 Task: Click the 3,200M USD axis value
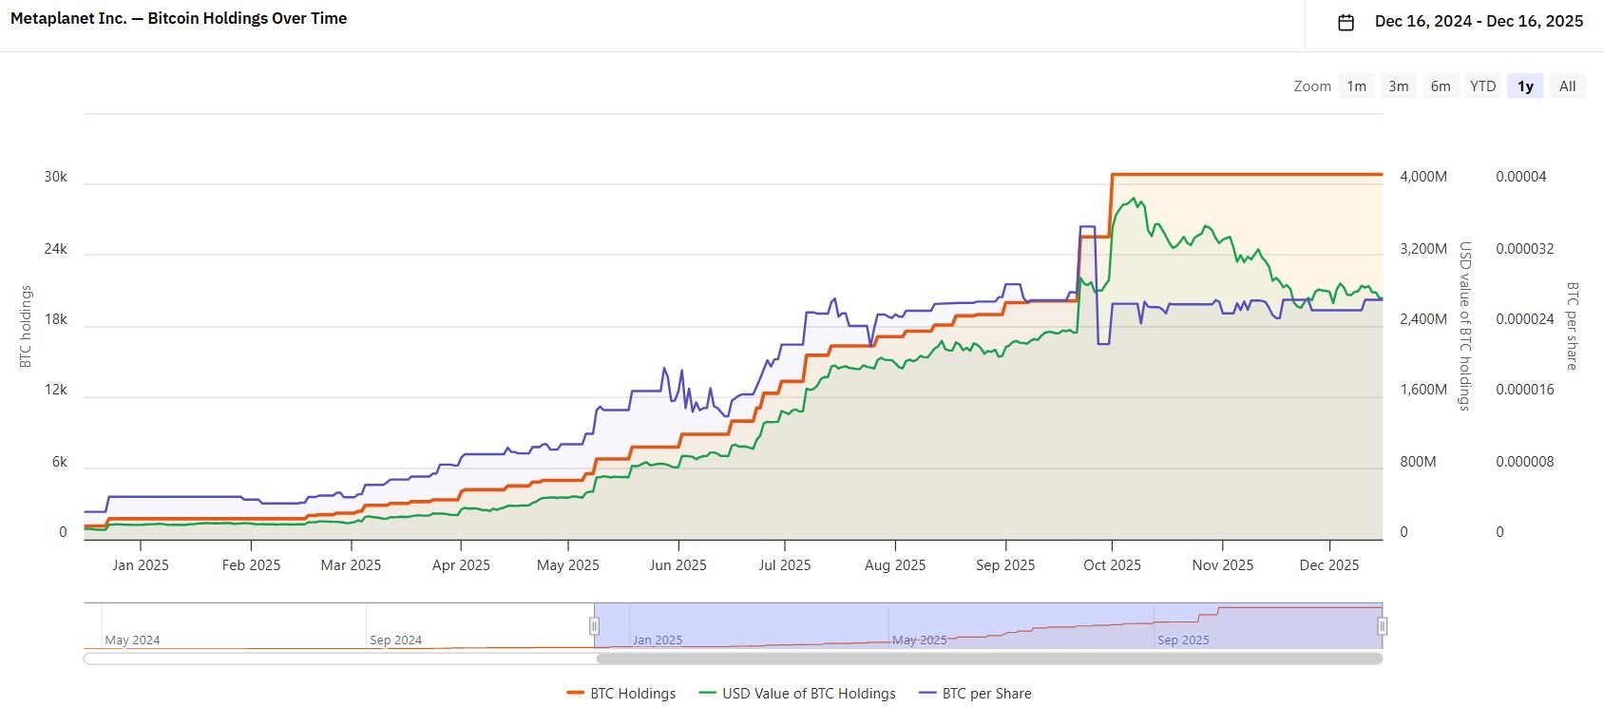tap(1423, 249)
